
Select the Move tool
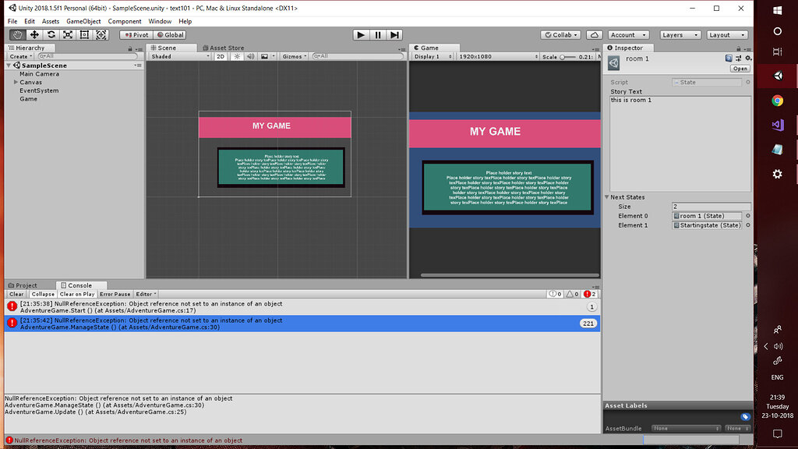(34, 34)
